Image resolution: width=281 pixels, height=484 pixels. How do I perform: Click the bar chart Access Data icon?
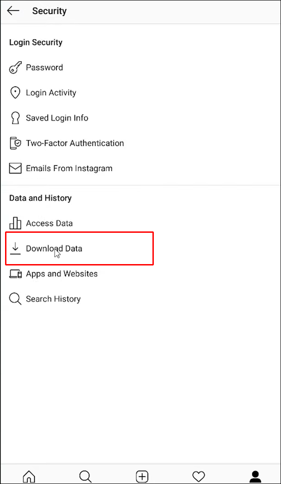click(x=16, y=224)
